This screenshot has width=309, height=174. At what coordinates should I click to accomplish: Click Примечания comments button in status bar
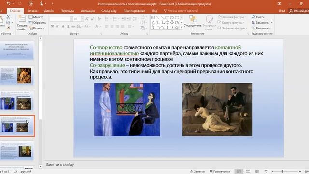point(220,172)
